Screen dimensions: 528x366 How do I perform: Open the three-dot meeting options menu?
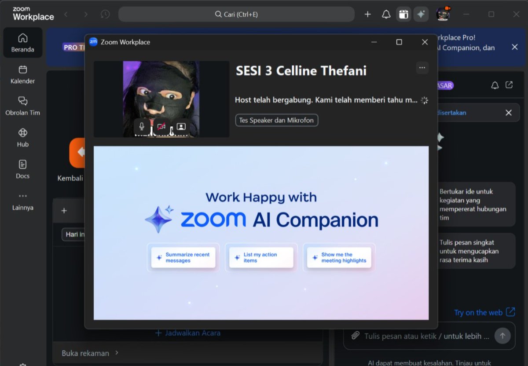point(422,68)
